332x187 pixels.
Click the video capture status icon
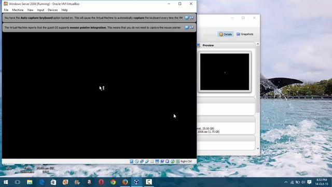tap(162, 162)
